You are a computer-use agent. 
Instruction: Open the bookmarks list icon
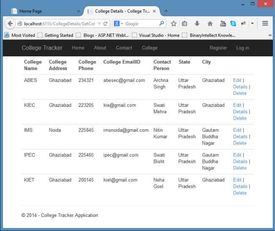[184, 24]
